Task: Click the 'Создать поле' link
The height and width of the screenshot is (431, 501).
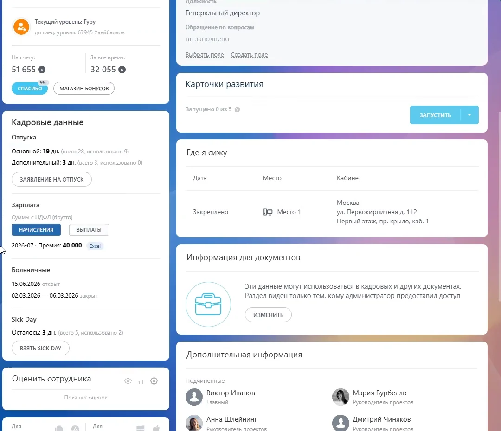Action: click(x=249, y=55)
